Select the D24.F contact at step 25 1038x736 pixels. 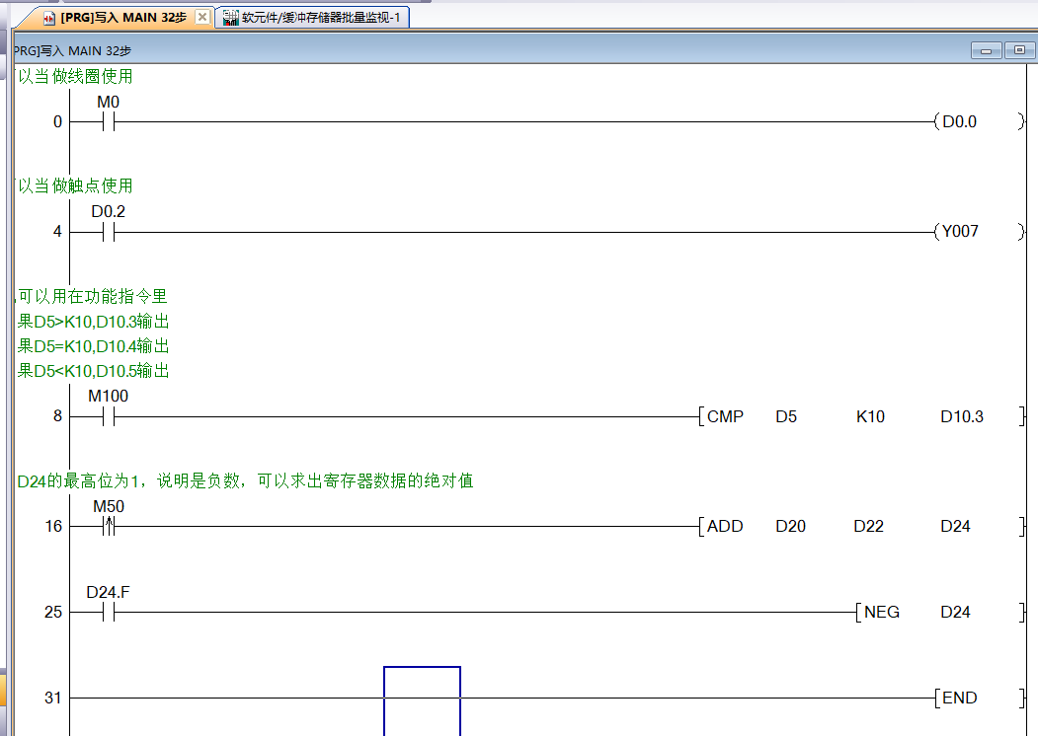coord(109,612)
